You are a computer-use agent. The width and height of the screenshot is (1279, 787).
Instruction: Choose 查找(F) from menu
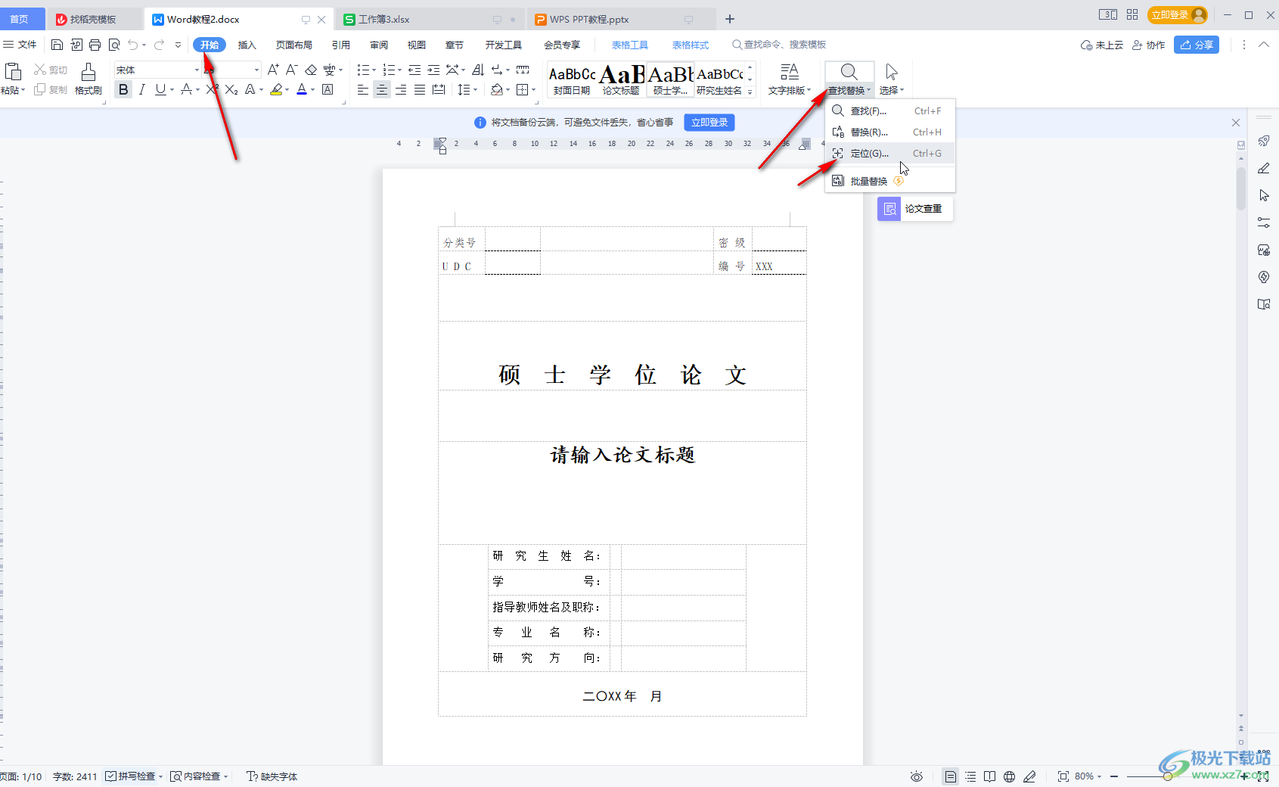pyautogui.click(x=890, y=111)
